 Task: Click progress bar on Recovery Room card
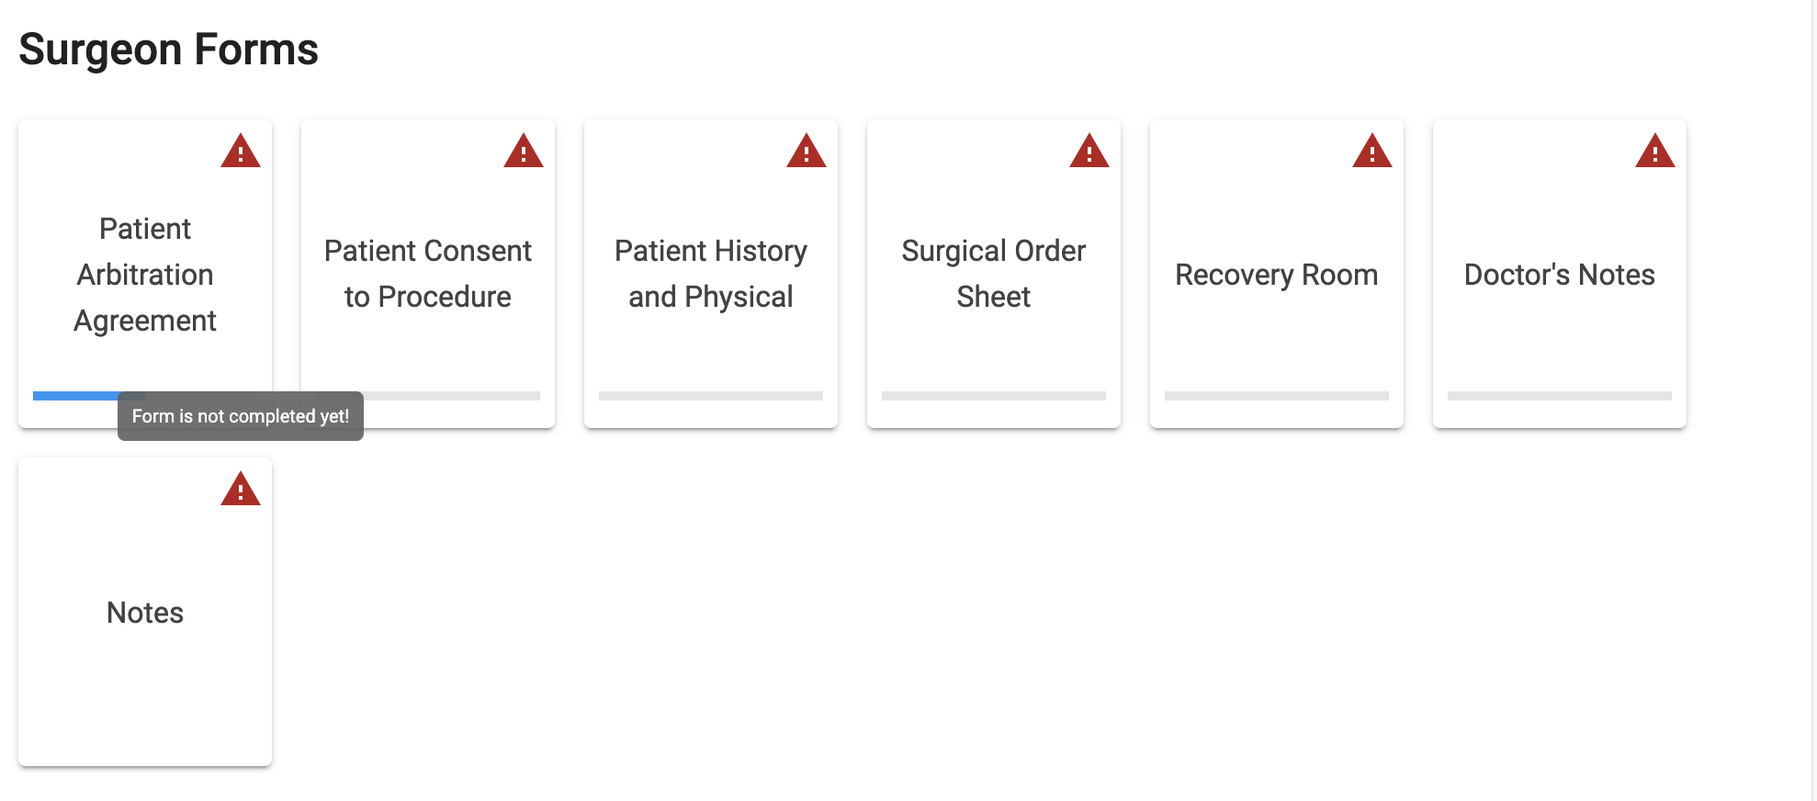1276,395
